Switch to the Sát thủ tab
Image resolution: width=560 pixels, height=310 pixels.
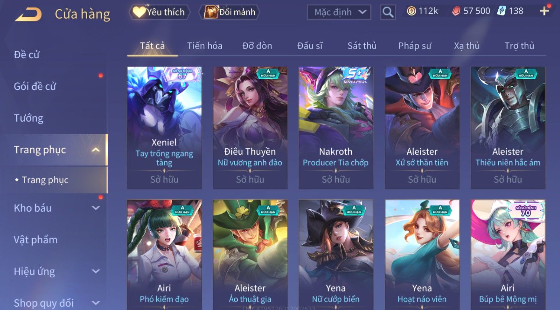tap(362, 46)
